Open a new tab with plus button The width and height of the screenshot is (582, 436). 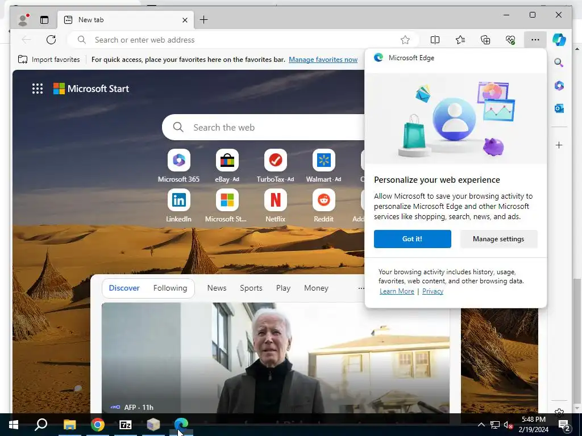point(204,20)
